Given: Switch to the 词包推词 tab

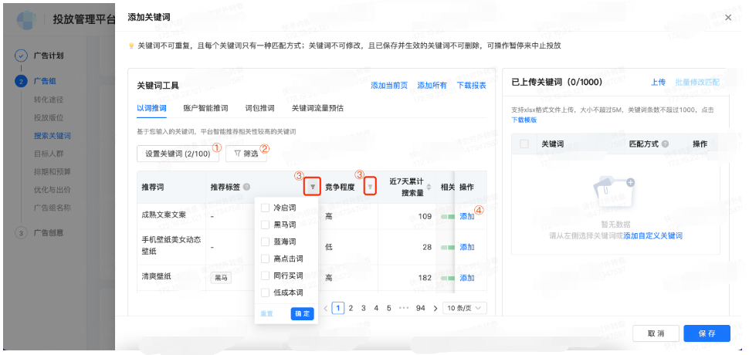Looking at the screenshot, I should click(260, 108).
